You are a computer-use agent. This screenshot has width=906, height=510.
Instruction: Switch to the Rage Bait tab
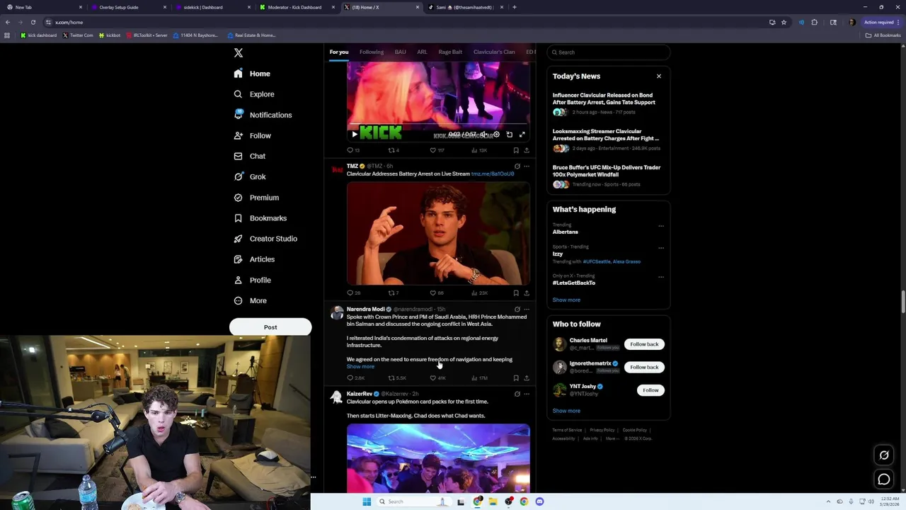[x=450, y=52]
